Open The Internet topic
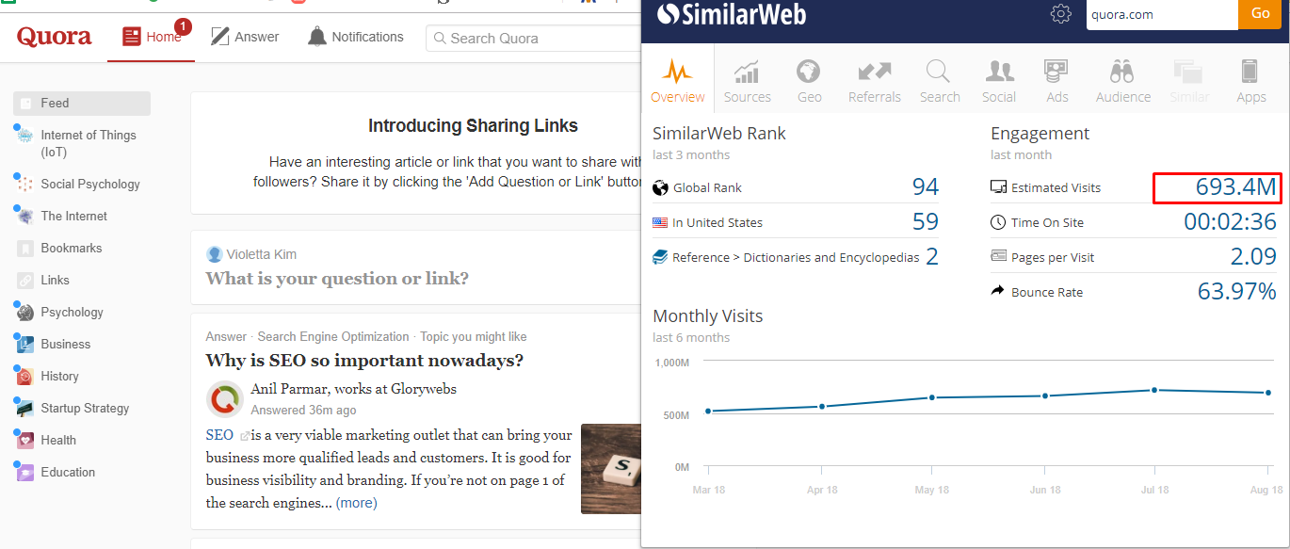This screenshot has width=1290, height=549. tap(74, 217)
